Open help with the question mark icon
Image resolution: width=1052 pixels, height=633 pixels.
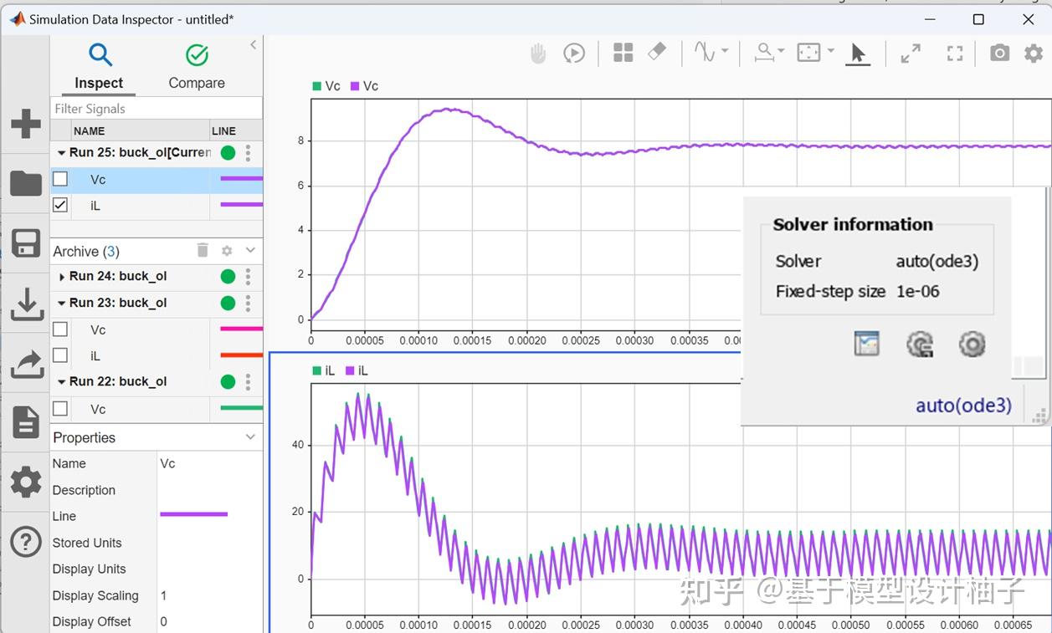tap(26, 542)
